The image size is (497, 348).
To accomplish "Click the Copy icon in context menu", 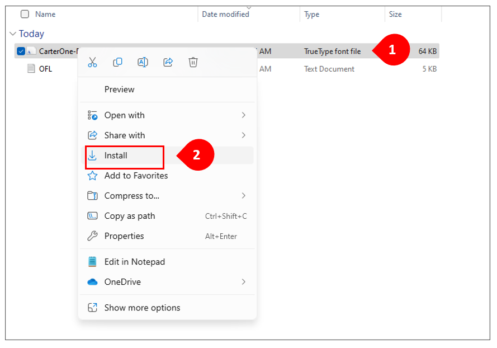I will click(x=117, y=62).
